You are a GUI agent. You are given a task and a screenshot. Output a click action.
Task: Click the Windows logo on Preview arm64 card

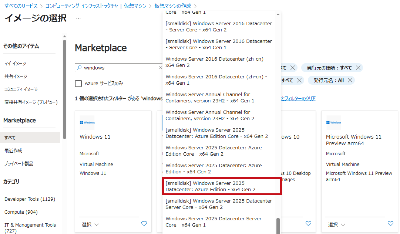pos(334,123)
